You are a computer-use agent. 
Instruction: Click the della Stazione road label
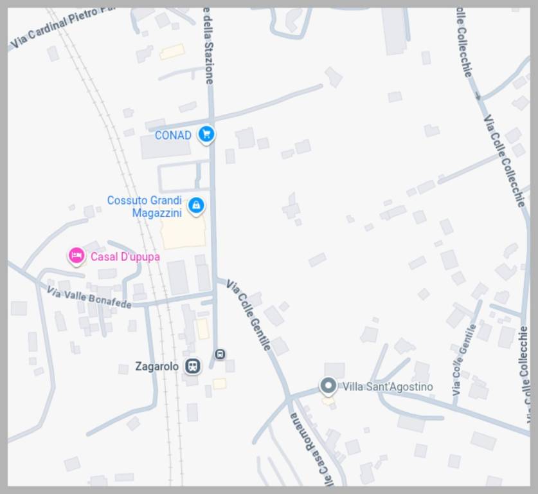pos(209,46)
